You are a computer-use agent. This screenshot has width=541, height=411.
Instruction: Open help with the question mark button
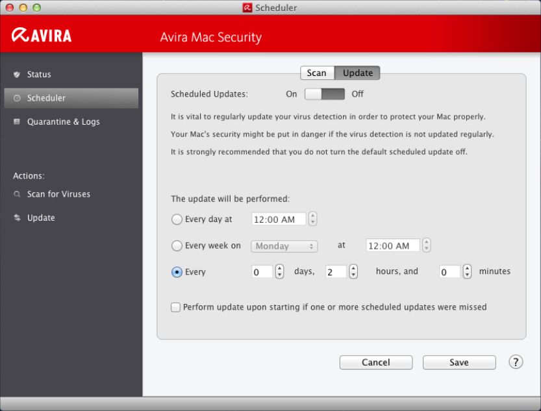tap(516, 362)
